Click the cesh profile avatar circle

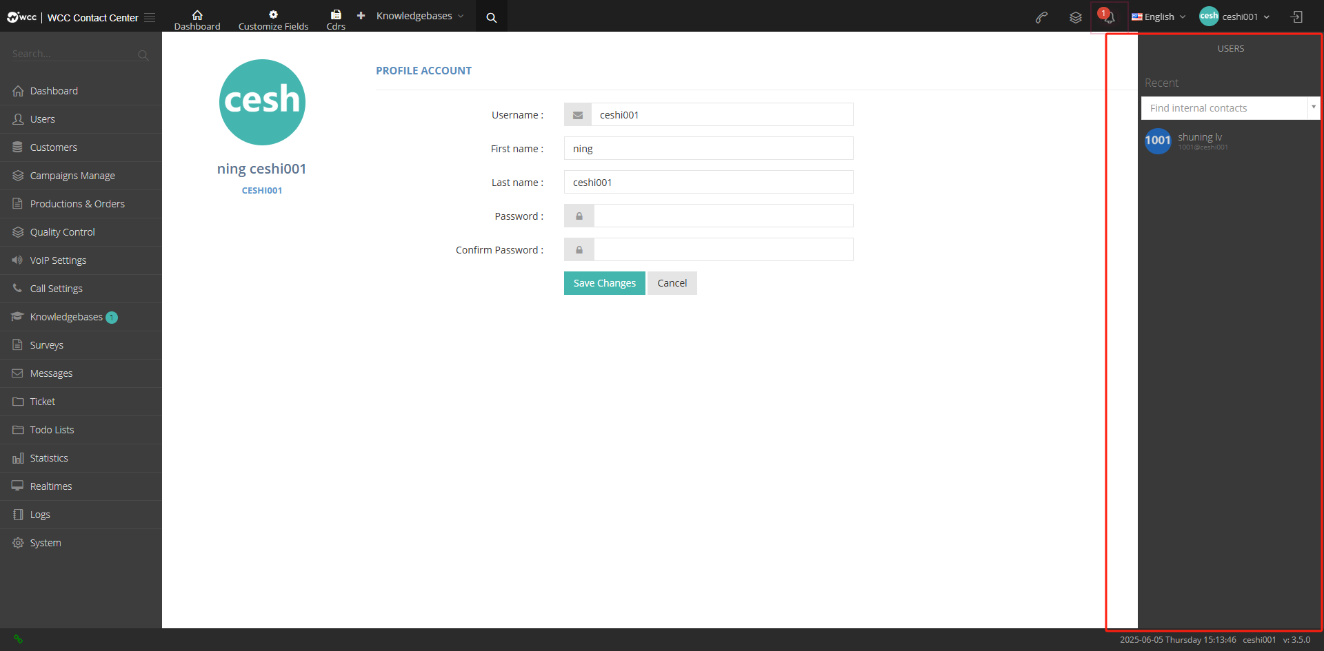tap(262, 102)
